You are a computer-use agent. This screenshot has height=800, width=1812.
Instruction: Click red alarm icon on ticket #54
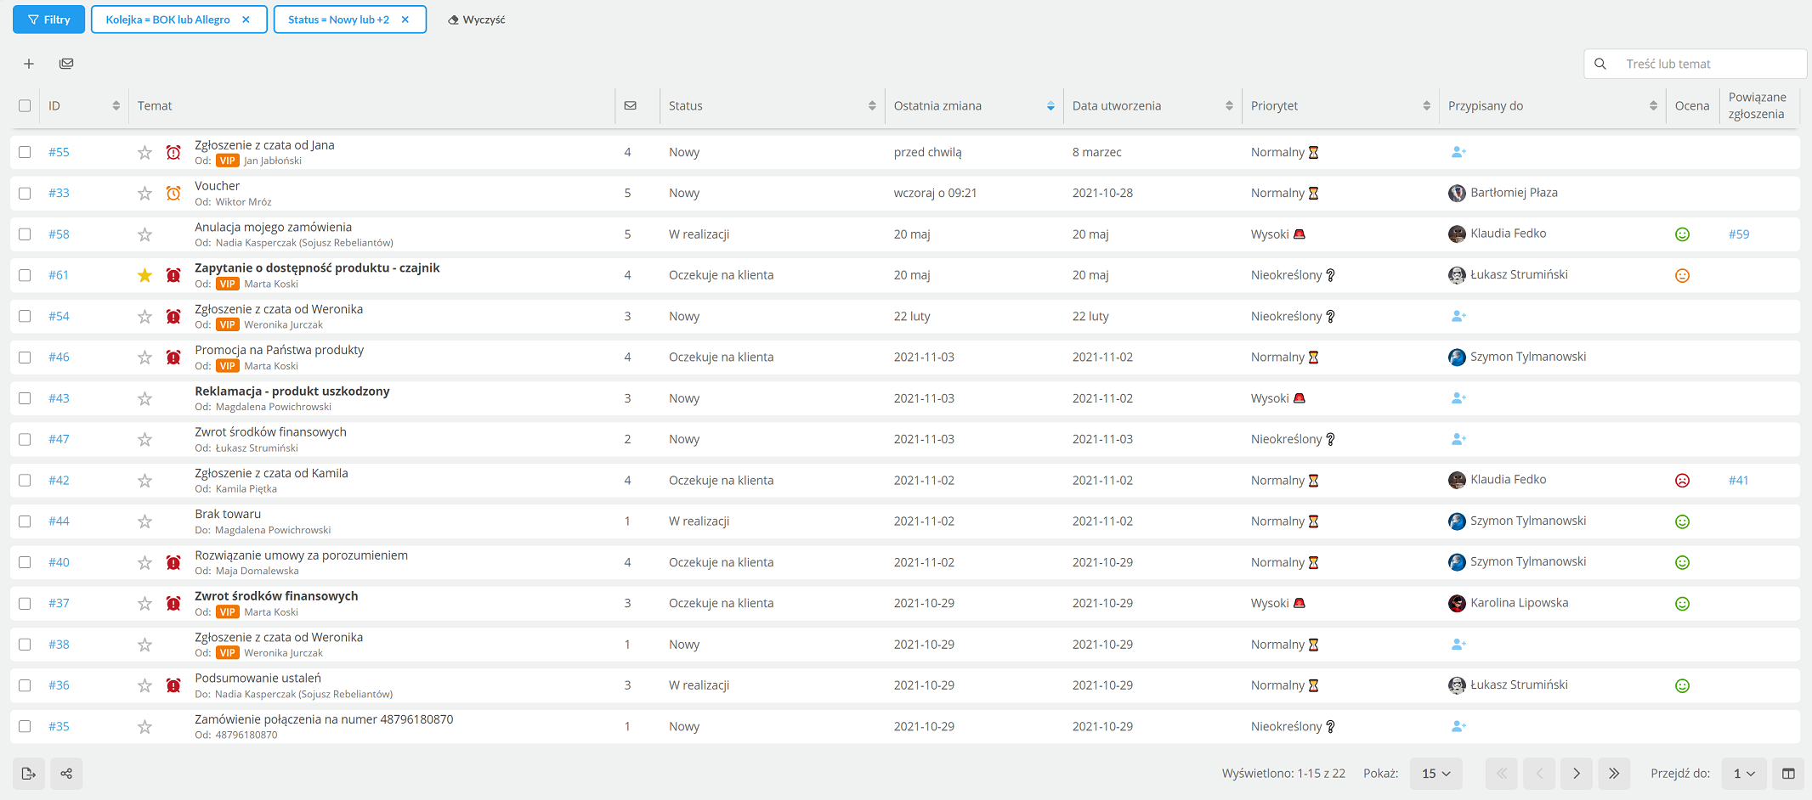click(173, 317)
